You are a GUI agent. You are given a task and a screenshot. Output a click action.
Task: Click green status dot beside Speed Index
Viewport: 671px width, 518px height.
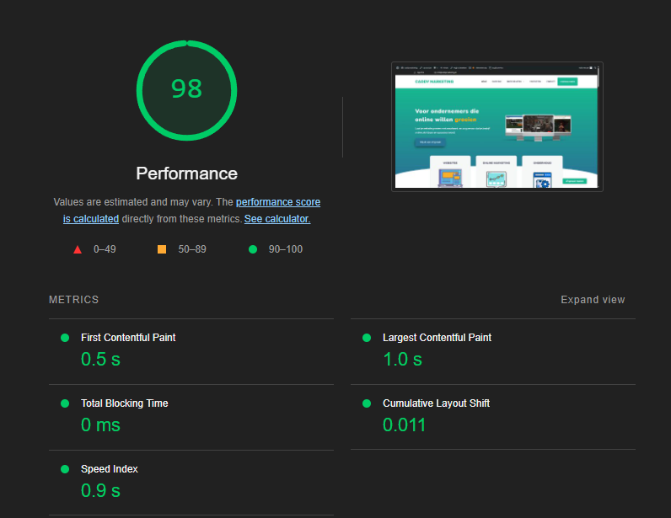pos(65,469)
